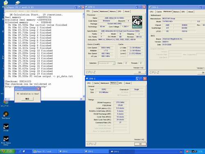Image resolution: width=205 pixels, height=154 pixels.
Task: Click the memory Size value 512 MBytes
Action: click(x=104, y=92)
